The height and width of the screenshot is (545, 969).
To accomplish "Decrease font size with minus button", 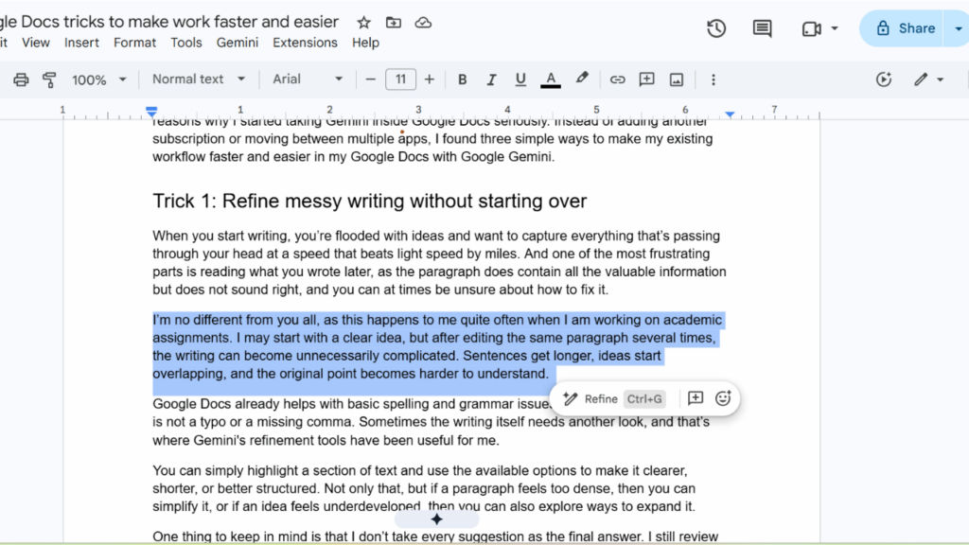I will tap(370, 79).
